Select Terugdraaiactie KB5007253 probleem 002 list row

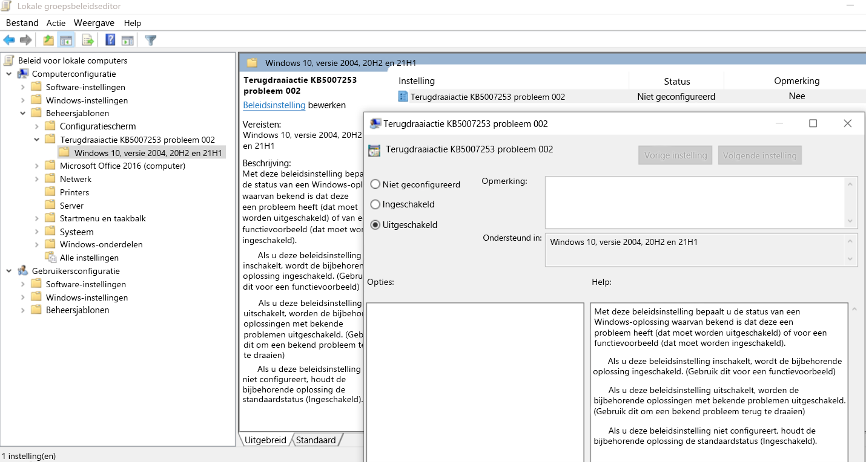(488, 97)
